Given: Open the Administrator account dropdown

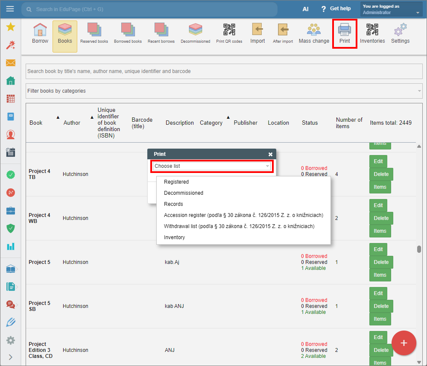Looking at the screenshot, I should (x=391, y=9).
